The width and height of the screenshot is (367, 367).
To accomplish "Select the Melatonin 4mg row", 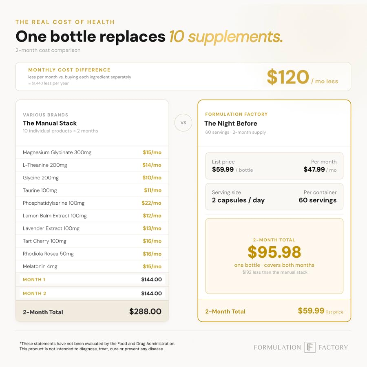I will pyautogui.click(x=92, y=266).
